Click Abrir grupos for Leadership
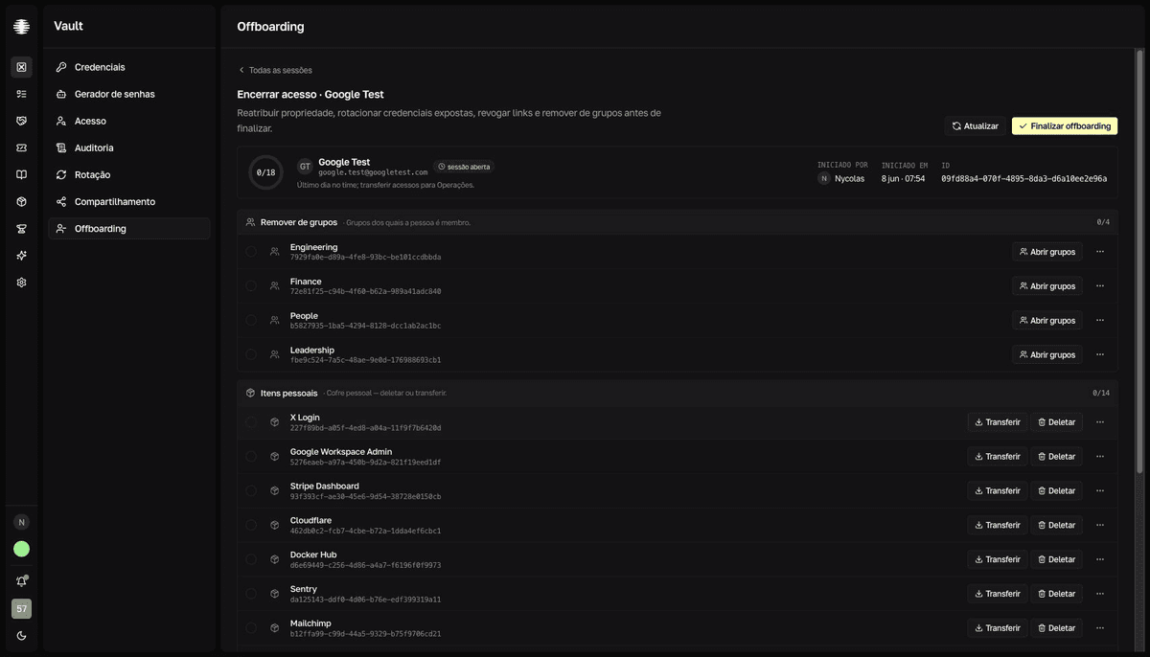1150x657 pixels. 1047,354
